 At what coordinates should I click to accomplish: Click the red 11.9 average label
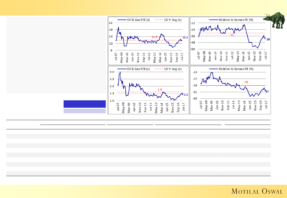coord(154,37)
